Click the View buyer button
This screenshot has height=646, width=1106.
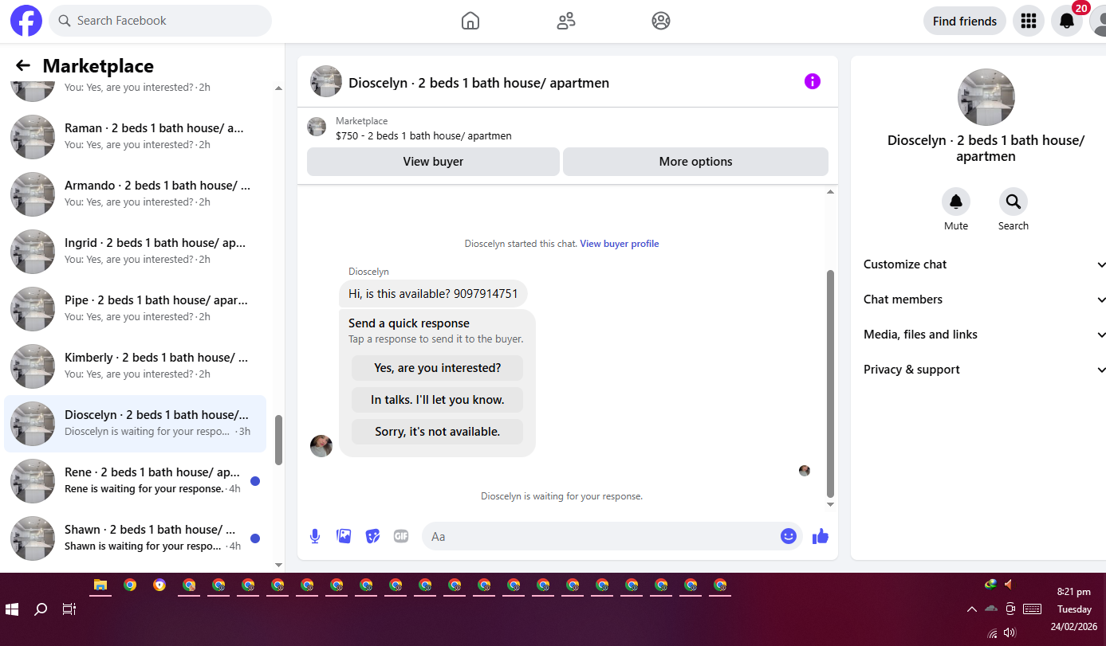click(x=433, y=162)
